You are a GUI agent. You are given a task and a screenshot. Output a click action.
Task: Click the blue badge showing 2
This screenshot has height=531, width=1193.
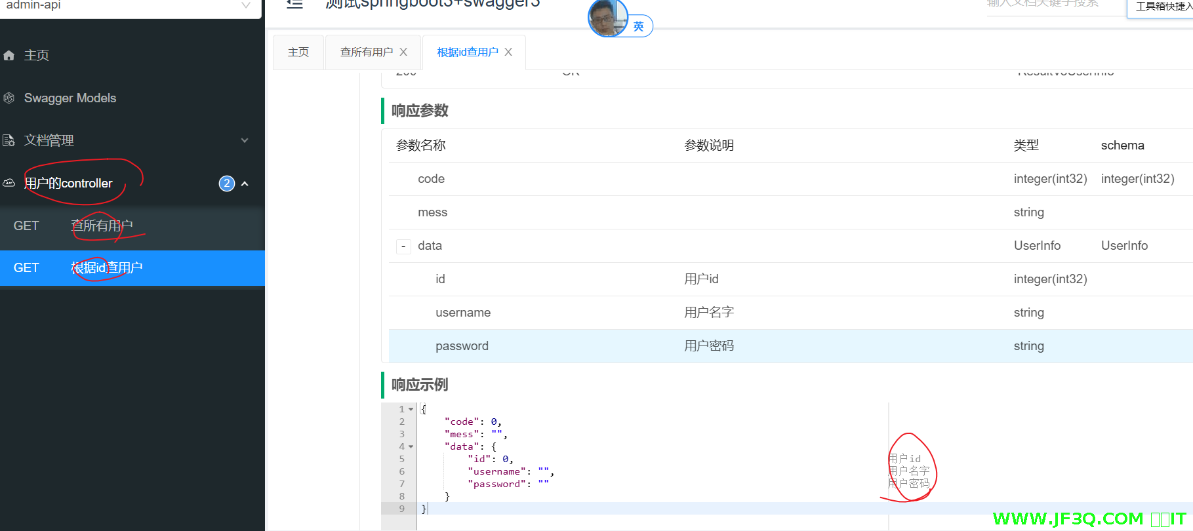(226, 184)
